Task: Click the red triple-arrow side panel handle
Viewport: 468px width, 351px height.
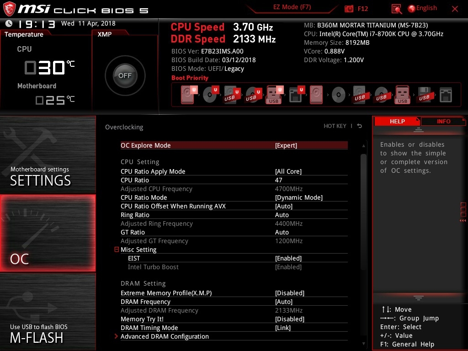Action: click(463, 221)
